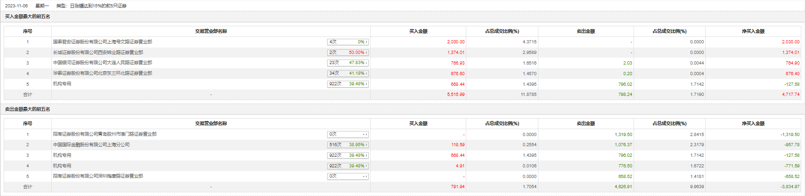Screen dimensions: 805x196
Task: Expand the "4次 0%" box for 国泰君安证券
Action: pos(348,42)
